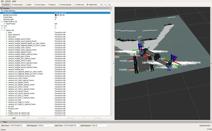Click the Rename button
This screenshot has height=131, width=212.
click(x=98, y=118)
